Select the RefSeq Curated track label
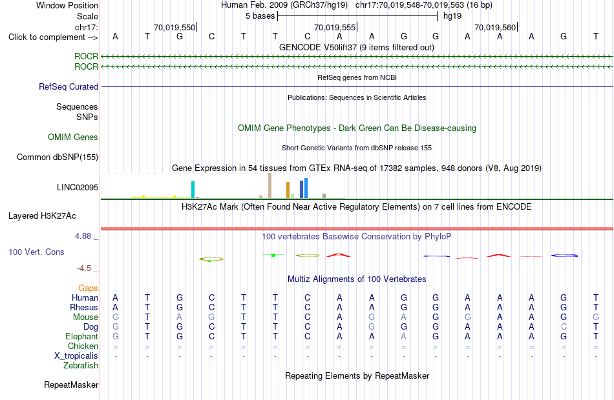Screen dimensions: 614x400 tap(68, 87)
